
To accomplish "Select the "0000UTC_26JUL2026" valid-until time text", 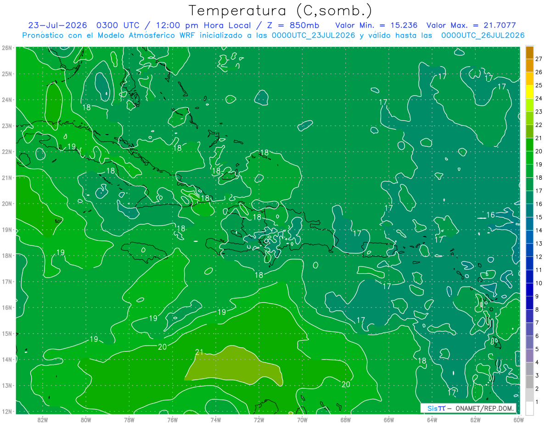I will [x=483, y=35].
